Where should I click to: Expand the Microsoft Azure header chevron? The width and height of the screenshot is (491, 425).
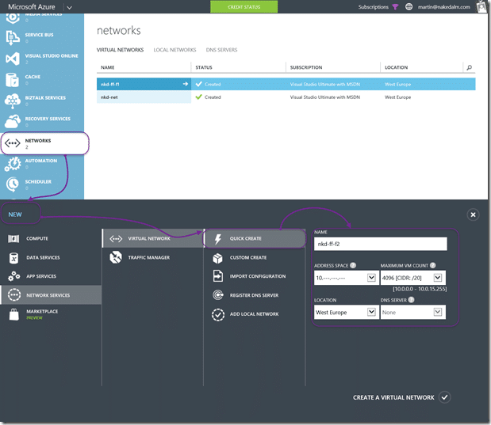(70, 7)
